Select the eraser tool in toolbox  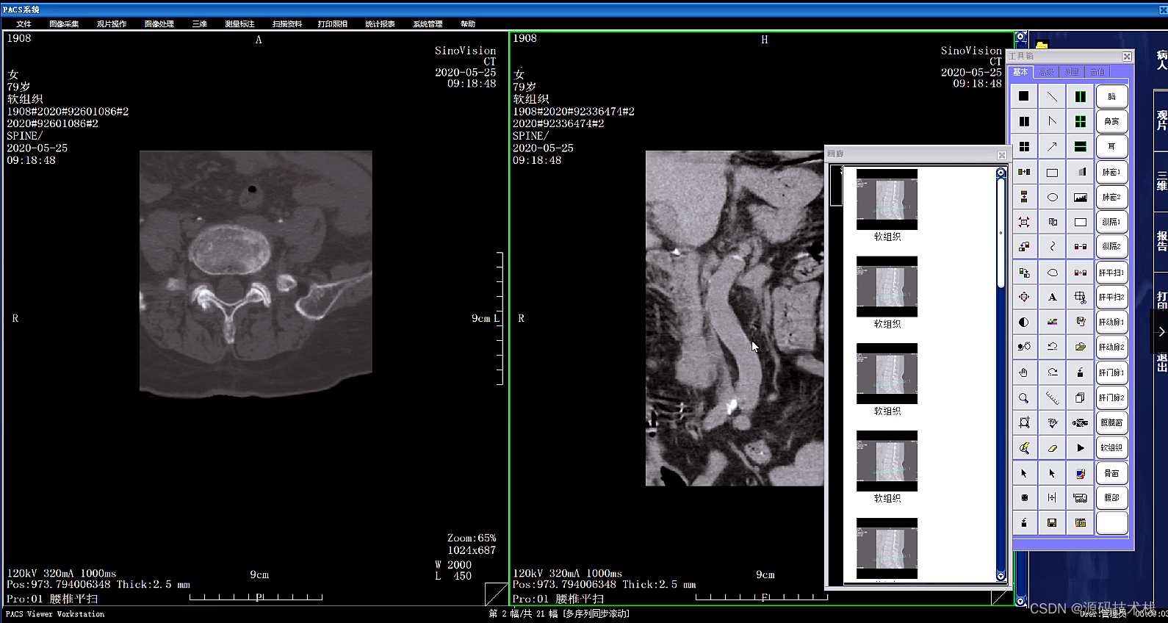1052,447
